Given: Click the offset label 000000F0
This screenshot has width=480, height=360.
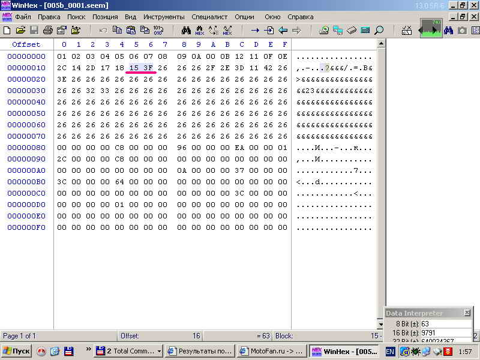Looking at the screenshot, I should tap(26, 227).
